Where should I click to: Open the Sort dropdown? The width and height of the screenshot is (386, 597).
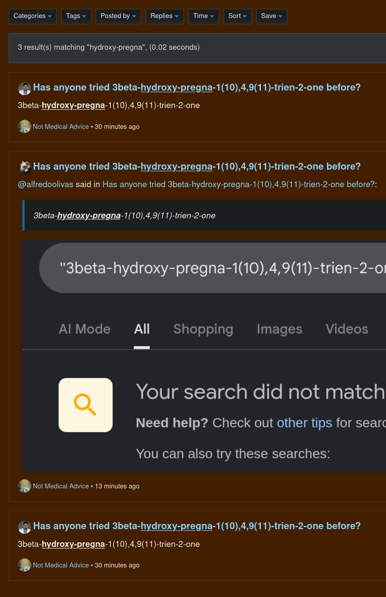tap(237, 16)
